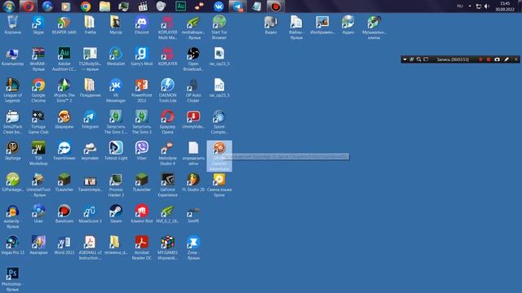This screenshot has width=522, height=293.
Task: Open the Discord desktop shortcut
Action: pyautogui.click(x=142, y=25)
